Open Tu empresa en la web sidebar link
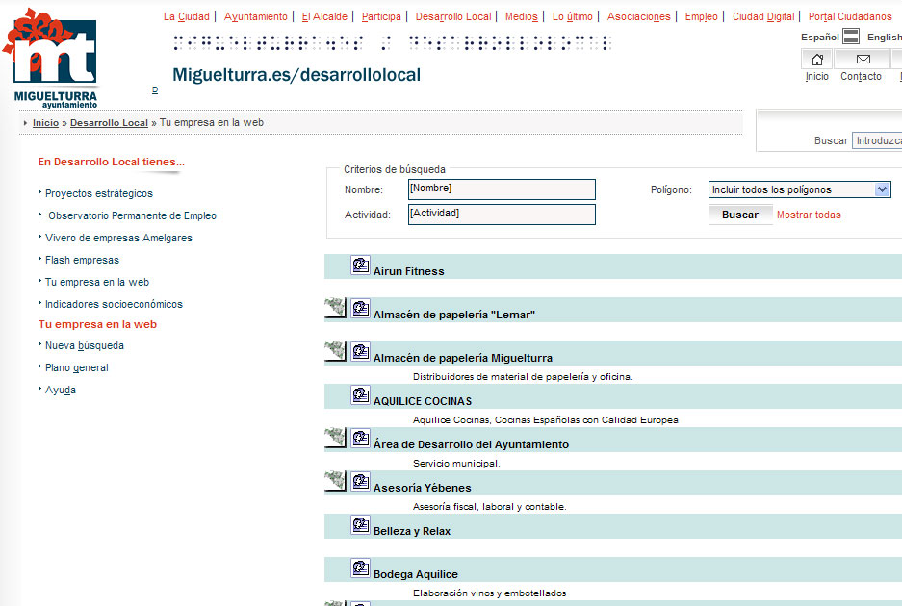The height and width of the screenshot is (606, 902). point(97,282)
